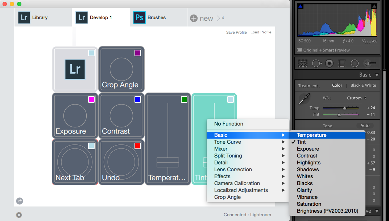Click the Ps icon on Brushes tab
The width and height of the screenshot is (389, 221).
point(139,18)
